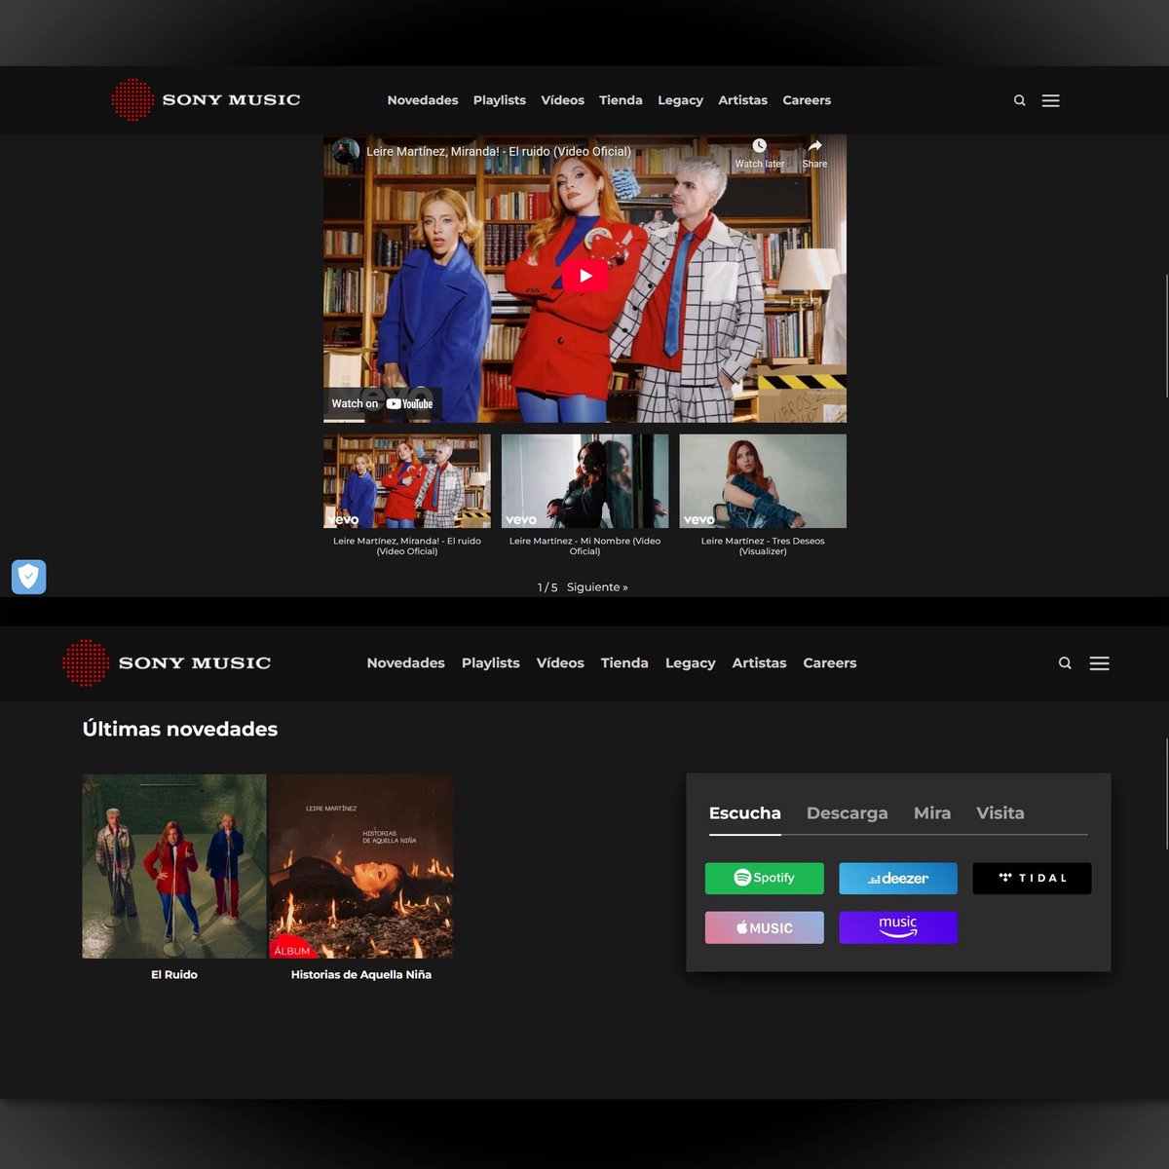This screenshot has width=1169, height=1169.
Task: Open Vídeos in upper navigation
Action: tap(563, 100)
